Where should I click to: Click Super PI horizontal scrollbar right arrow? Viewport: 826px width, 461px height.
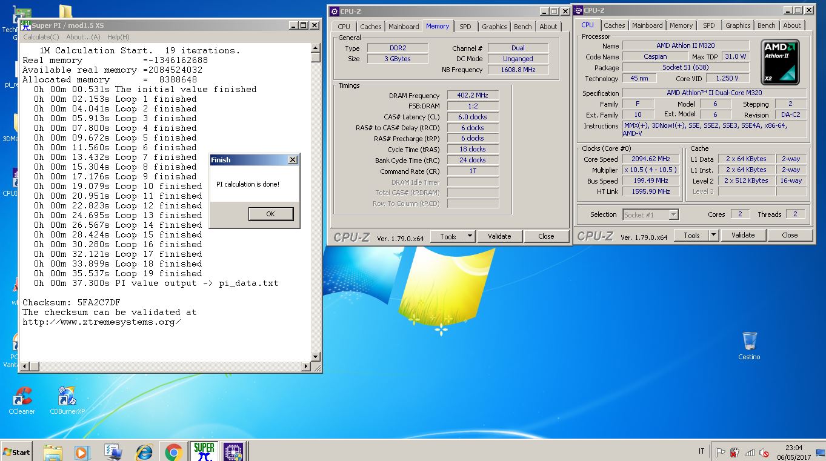click(307, 366)
